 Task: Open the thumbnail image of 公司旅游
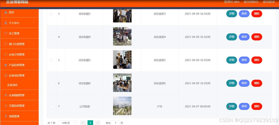(122, 106)
